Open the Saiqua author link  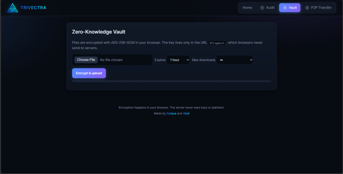(x=171, y=113)
